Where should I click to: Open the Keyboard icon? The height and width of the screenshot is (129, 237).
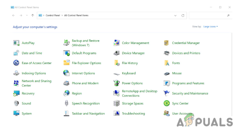pos(117,74)
